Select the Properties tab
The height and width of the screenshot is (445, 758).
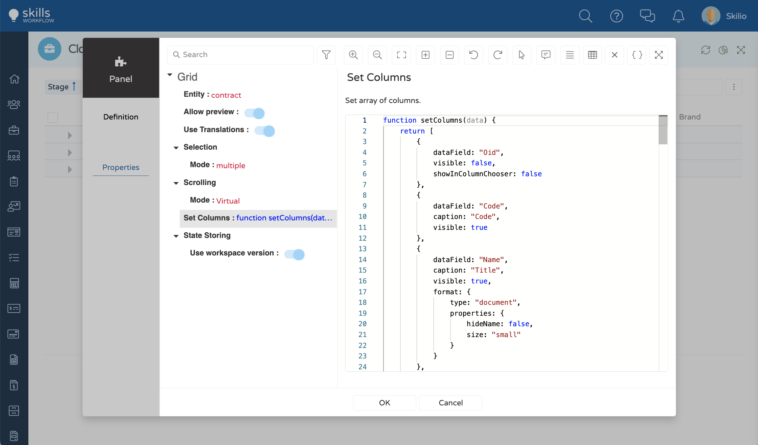coord(121,167)
